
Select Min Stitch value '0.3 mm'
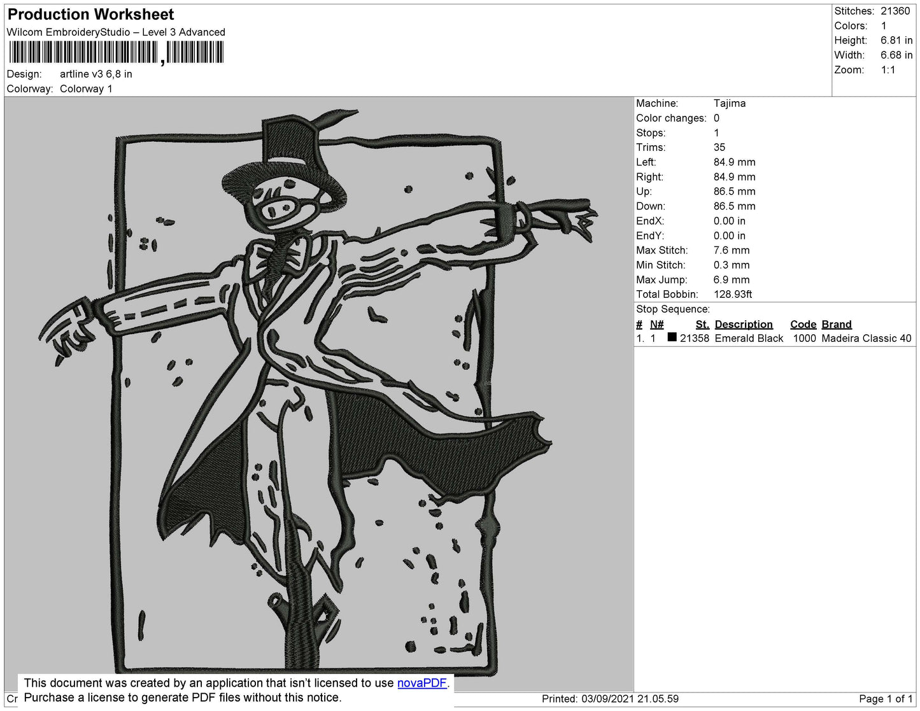click(x=732, y=265)
